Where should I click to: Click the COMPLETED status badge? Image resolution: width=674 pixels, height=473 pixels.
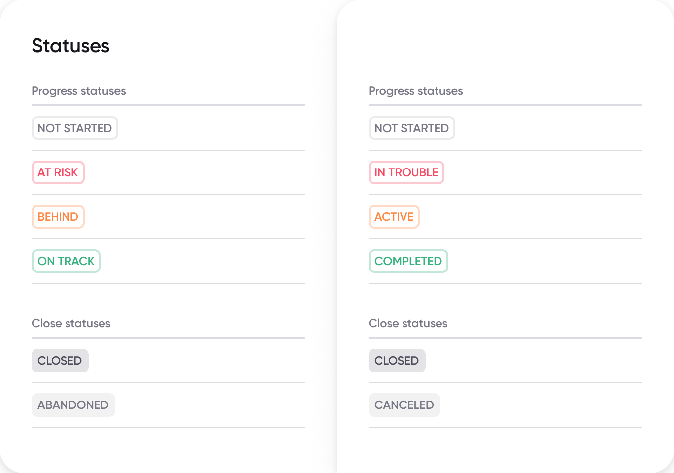(408, 261)
